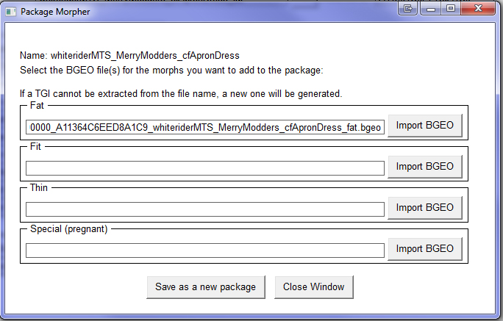Click the Package Morpher app icon in title bar
The image size is (503, 321).
[11, 11]
